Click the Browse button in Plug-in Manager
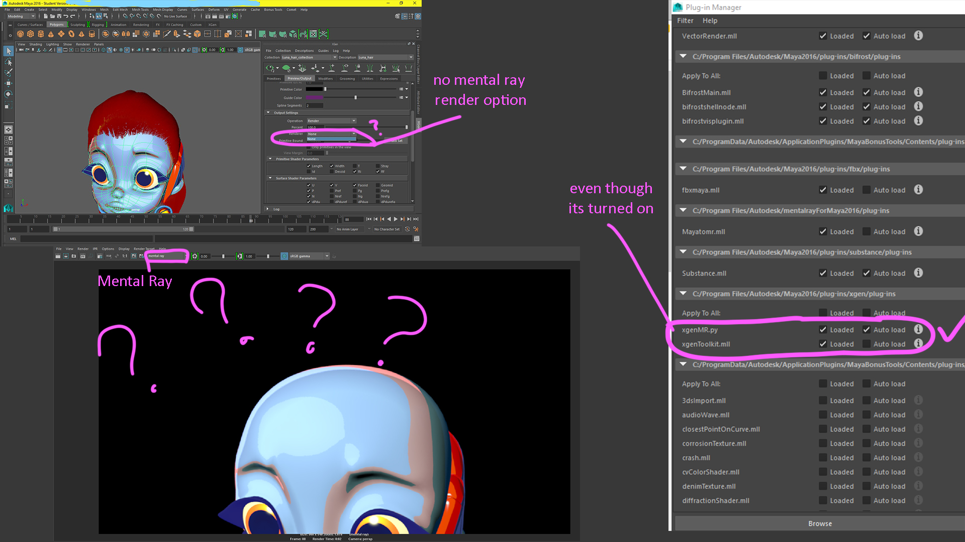965x542 pixels. click(x=820, y=523)
